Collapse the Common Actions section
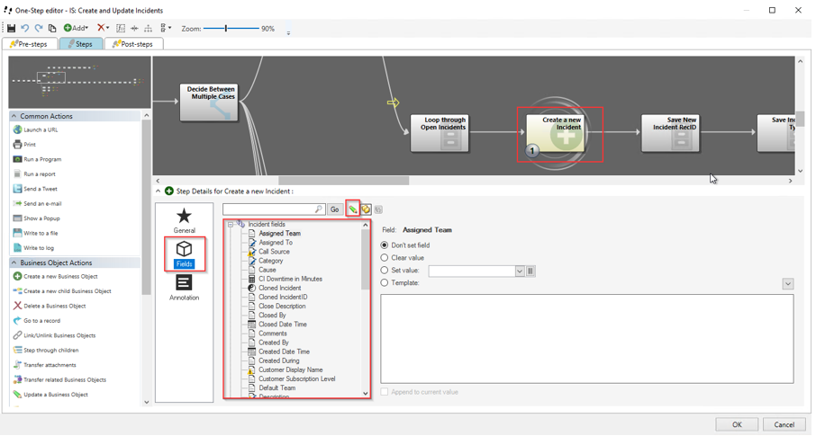Image resolution: width=816 pixels, height=436 pixels. 14,116
